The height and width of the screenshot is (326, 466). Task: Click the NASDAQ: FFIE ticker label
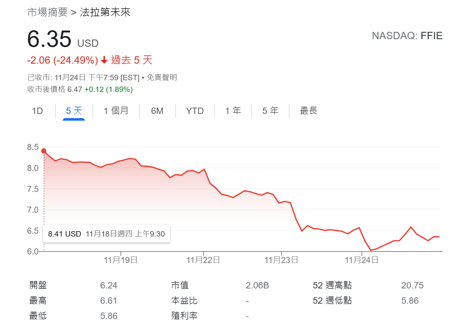[407, 36]
